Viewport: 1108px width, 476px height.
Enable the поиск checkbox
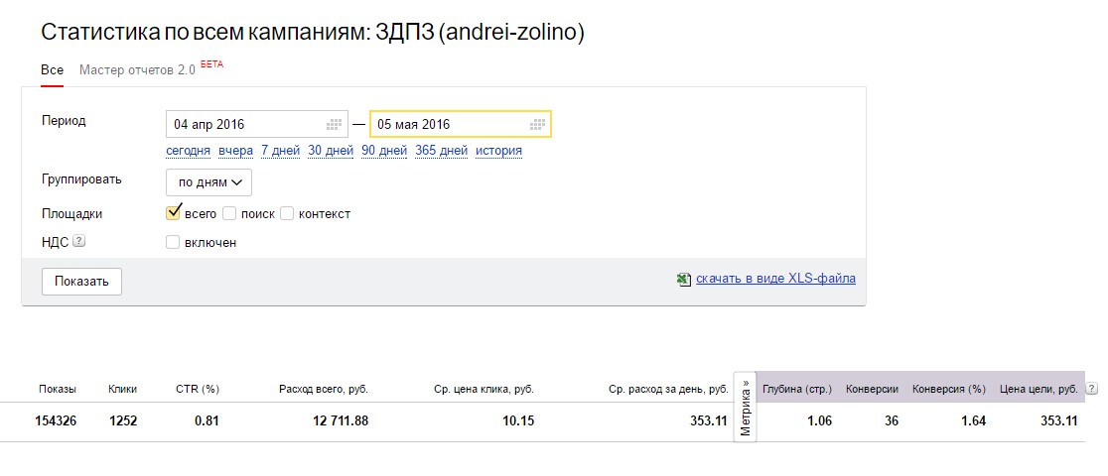tap(229, 213)
